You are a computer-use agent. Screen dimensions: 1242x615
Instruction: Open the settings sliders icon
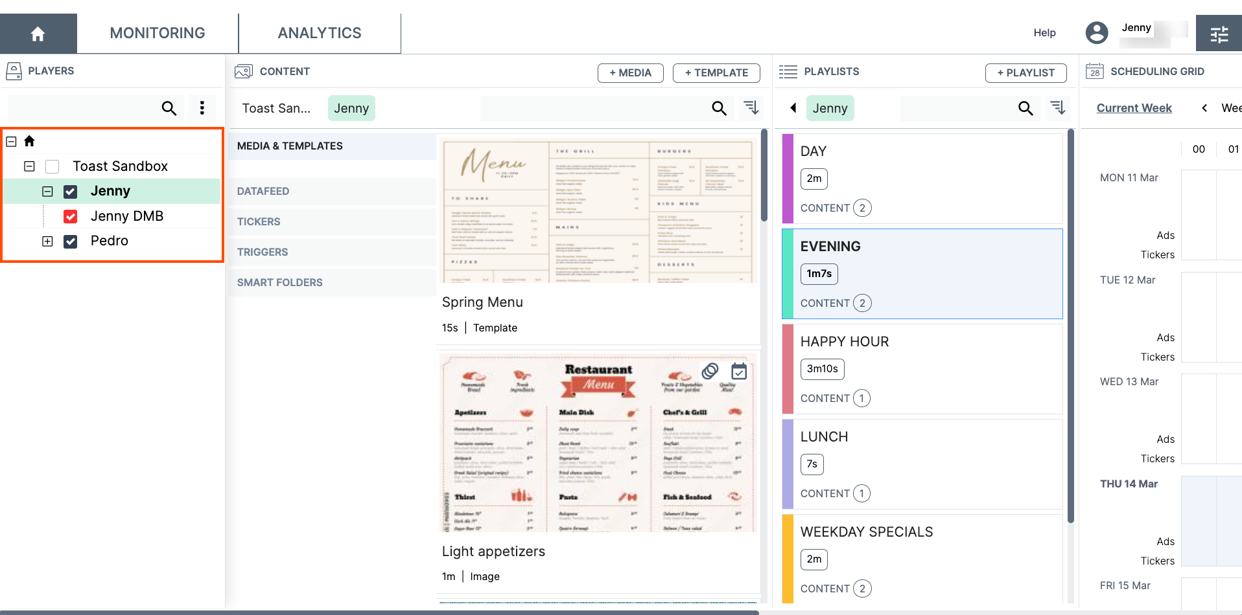tap(1219, 34)
